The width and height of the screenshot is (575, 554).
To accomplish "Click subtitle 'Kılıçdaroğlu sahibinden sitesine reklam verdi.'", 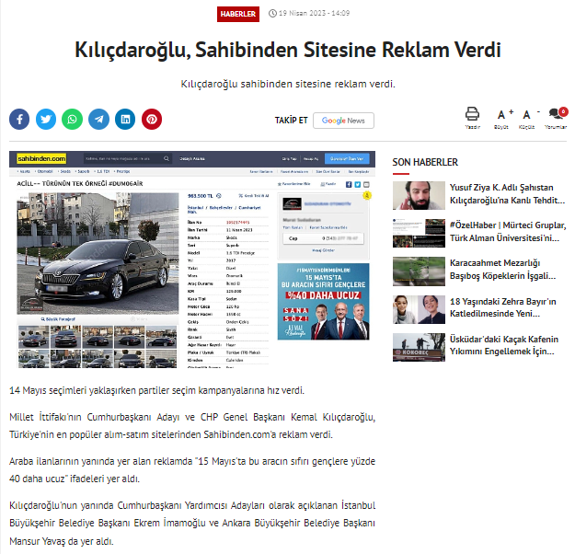I will tap(288, 84).
